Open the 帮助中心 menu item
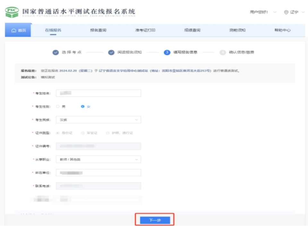Screen dimensions: 308x226 (282, 30)
